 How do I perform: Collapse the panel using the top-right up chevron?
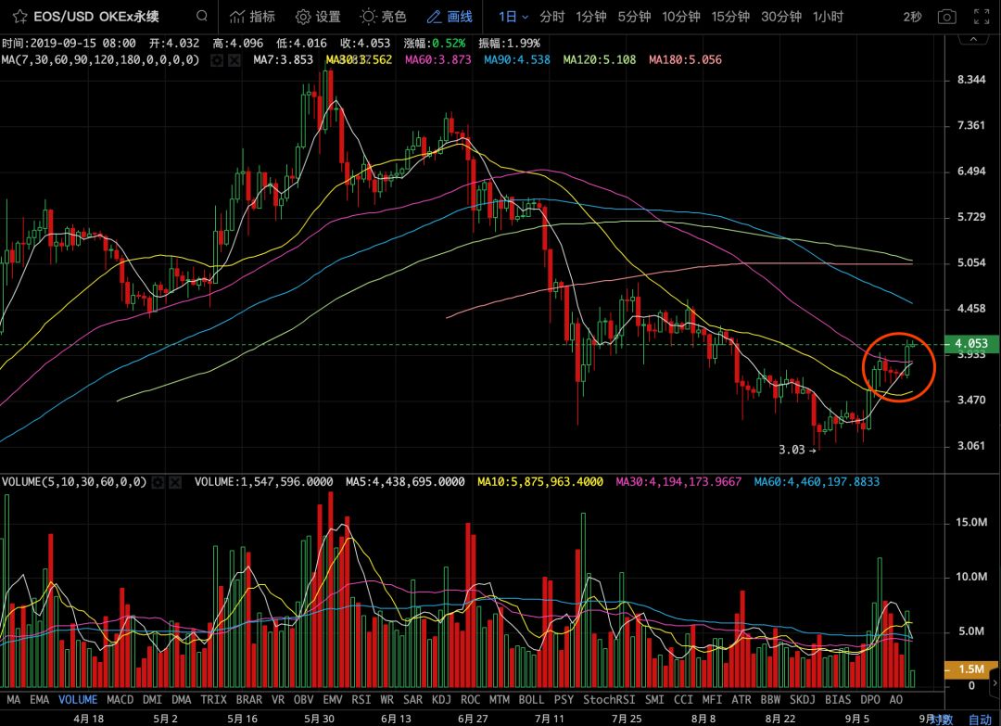click(x=973, y=39)
